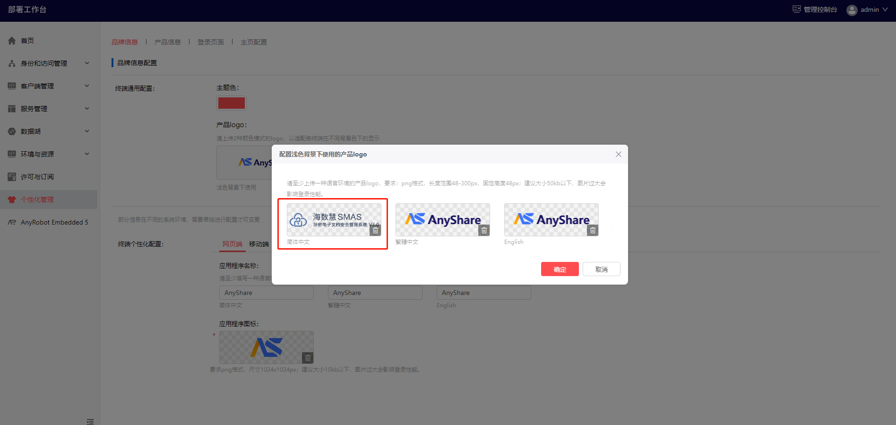Click the 部署工作台 title
Screen dimensions: 896x425
[x=27, y=9]
